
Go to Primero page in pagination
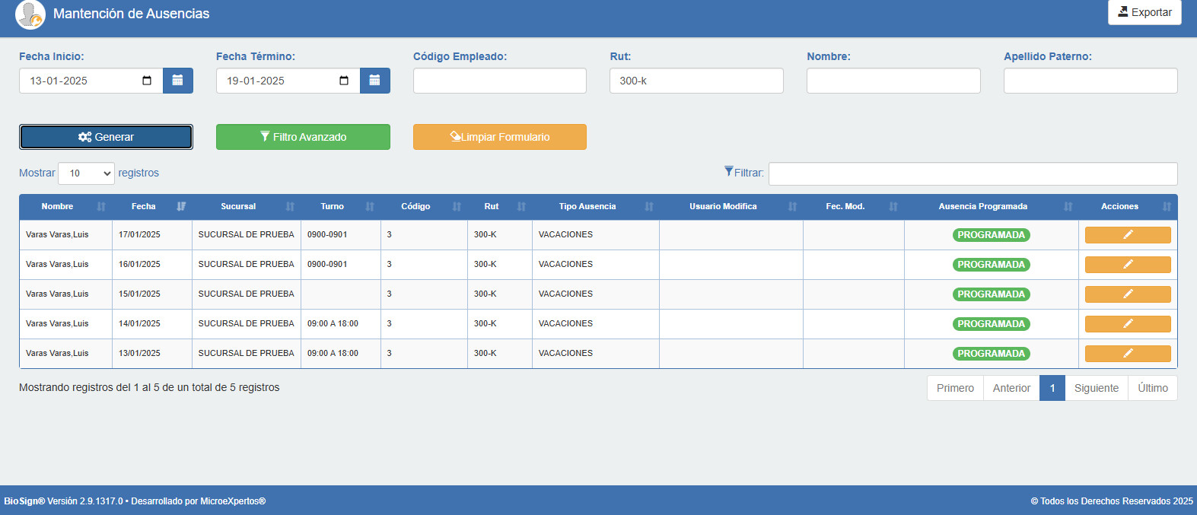[955, 388]
